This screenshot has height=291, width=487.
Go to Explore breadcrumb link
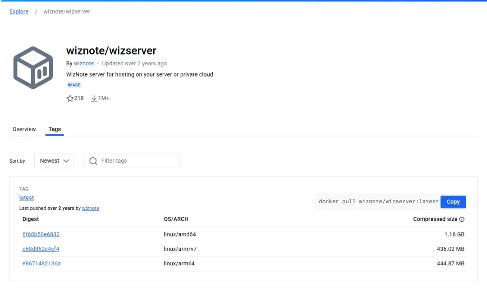[x=19, y=11]
